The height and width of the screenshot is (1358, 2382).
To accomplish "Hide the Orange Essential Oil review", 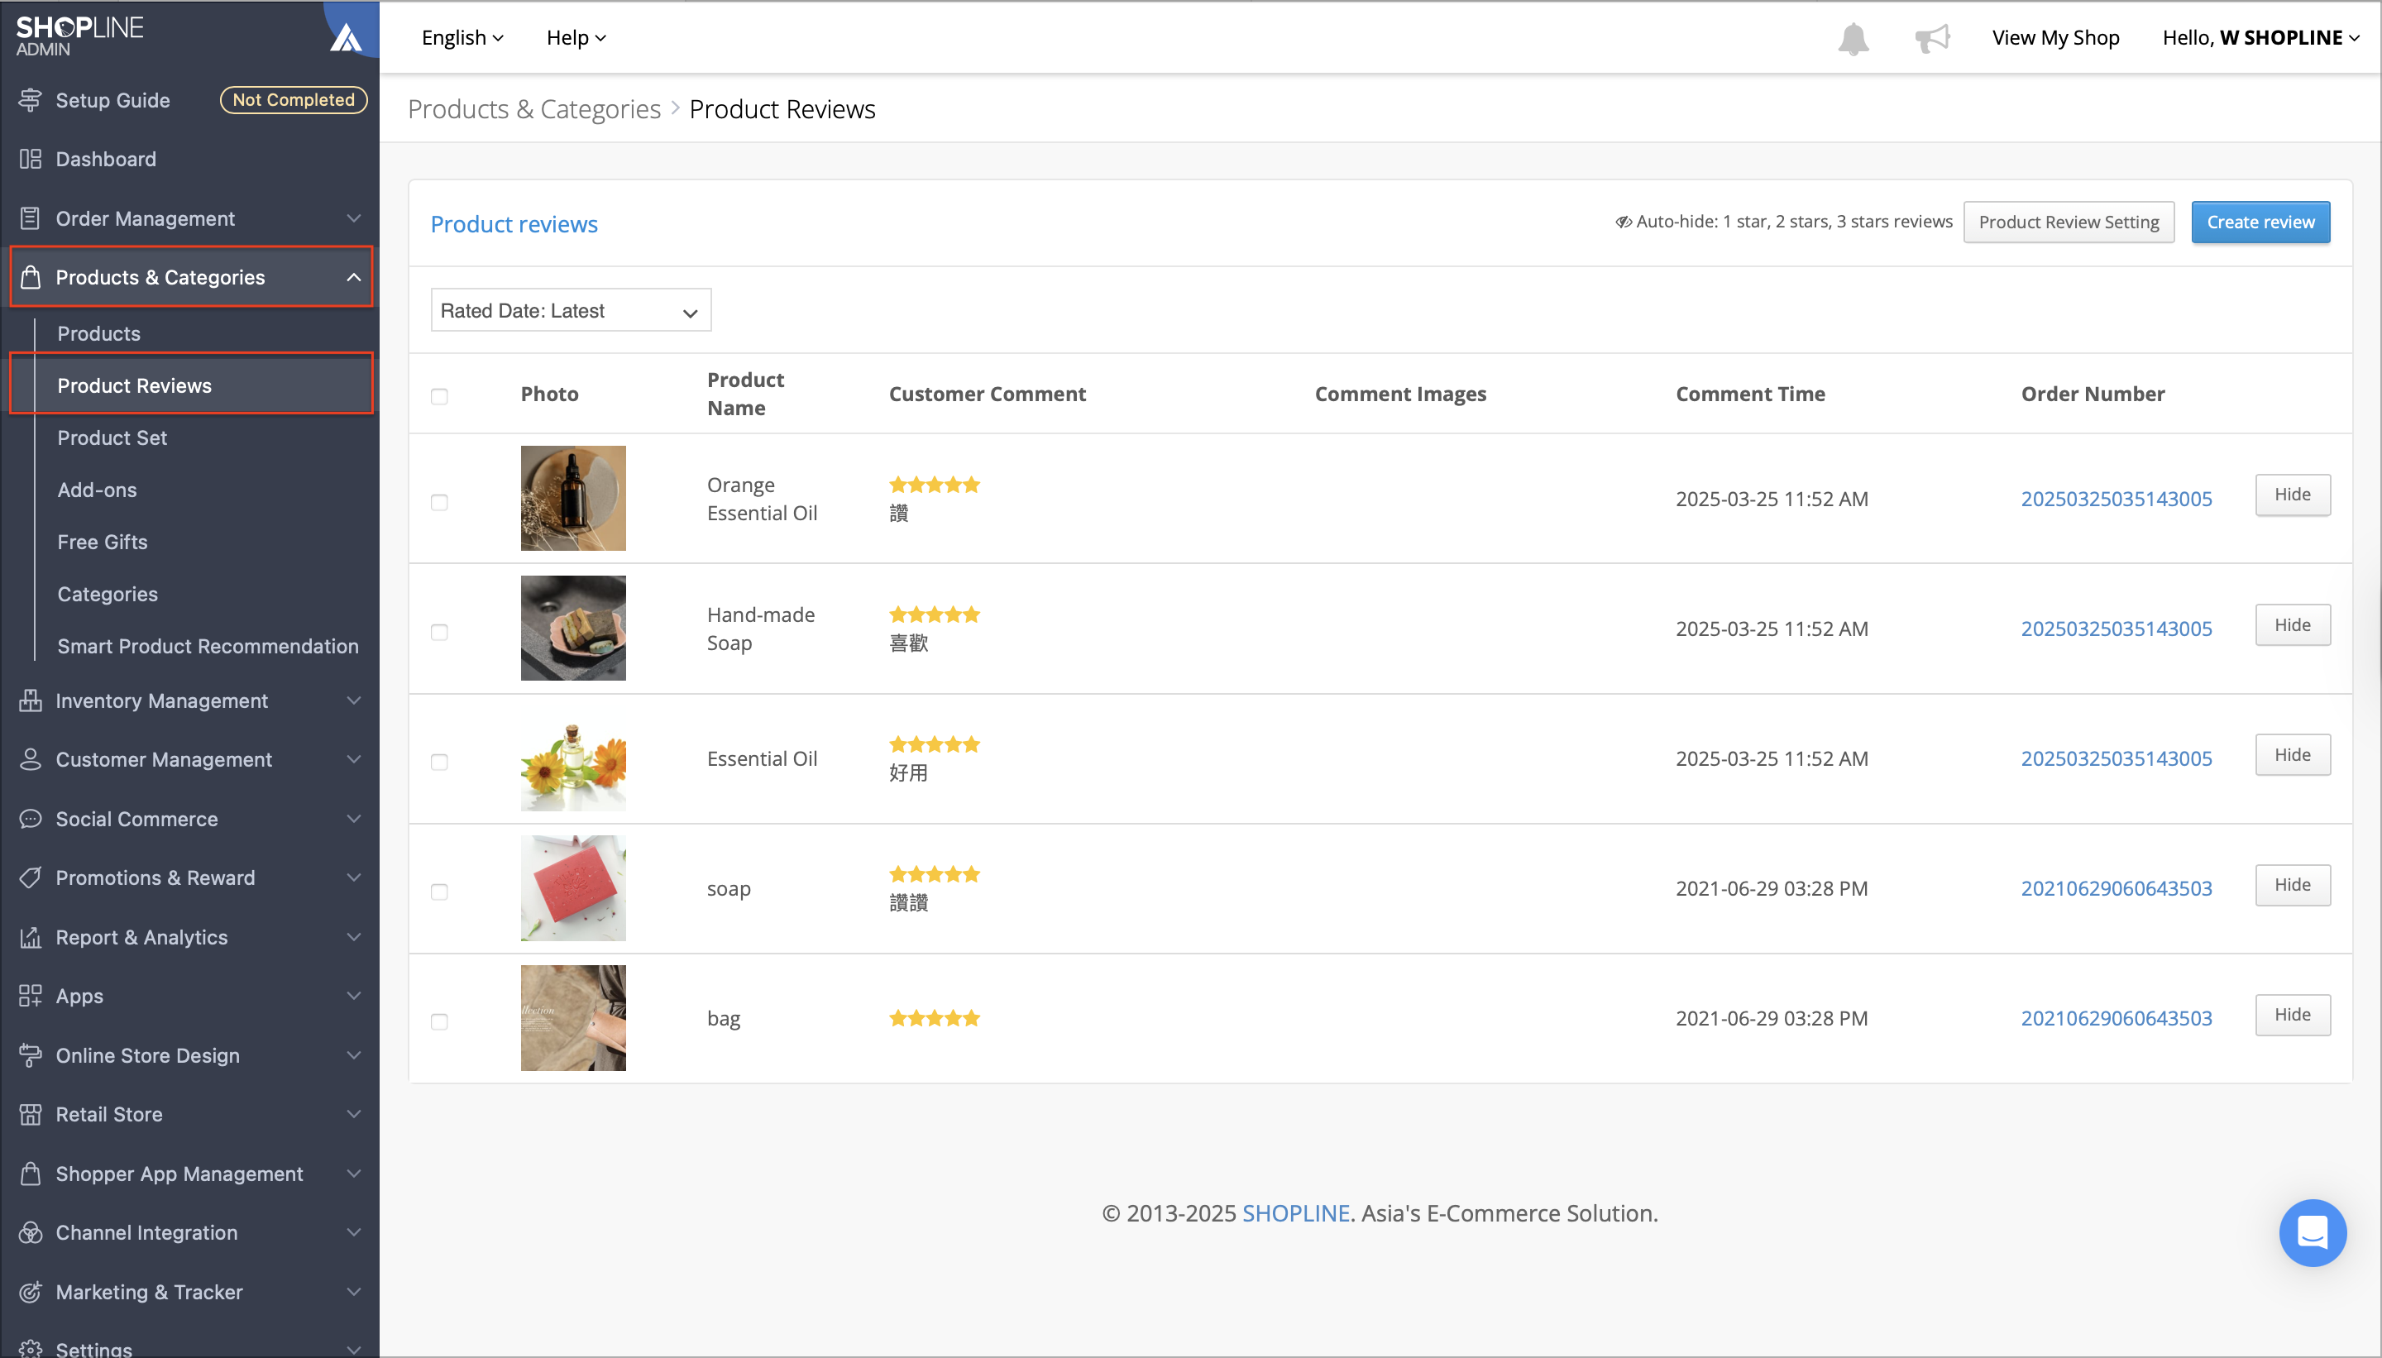I will [x=2292, y=495].
